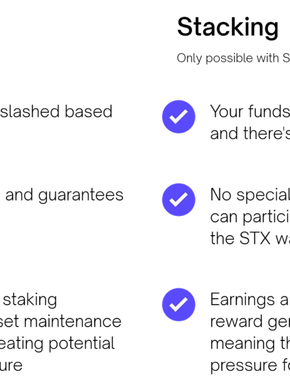The height and width of the screenshot is (390, 290).
Task: Click the 'slashed based' text
Action: click(x=56, y=111)
